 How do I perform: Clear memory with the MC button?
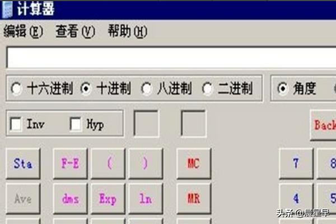194,164
